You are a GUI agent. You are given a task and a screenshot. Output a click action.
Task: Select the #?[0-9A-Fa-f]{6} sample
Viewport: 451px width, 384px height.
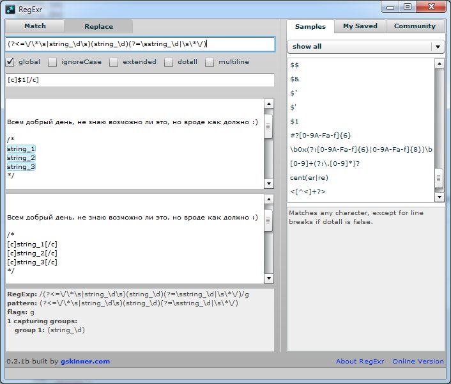click(321, 136)
